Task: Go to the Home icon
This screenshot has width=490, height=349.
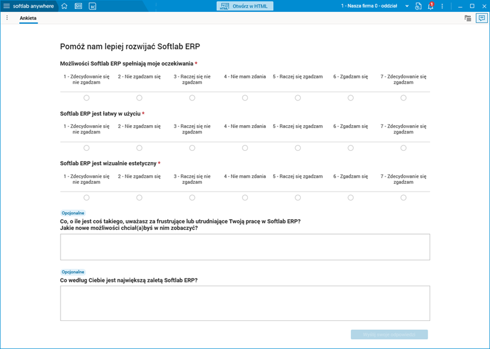Action: [x=64, y=6]
